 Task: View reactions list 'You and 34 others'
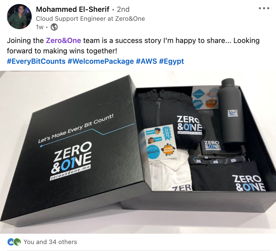50,242
